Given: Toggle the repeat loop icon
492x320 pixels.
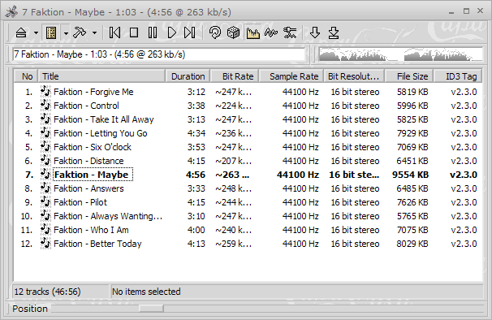Looking at the screenshot, I should [x=215, y=32].
